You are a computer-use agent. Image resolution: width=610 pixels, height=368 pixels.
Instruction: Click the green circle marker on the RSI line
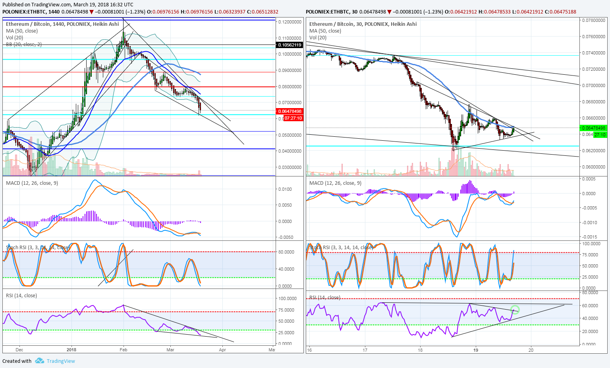(x=515, y=310)
